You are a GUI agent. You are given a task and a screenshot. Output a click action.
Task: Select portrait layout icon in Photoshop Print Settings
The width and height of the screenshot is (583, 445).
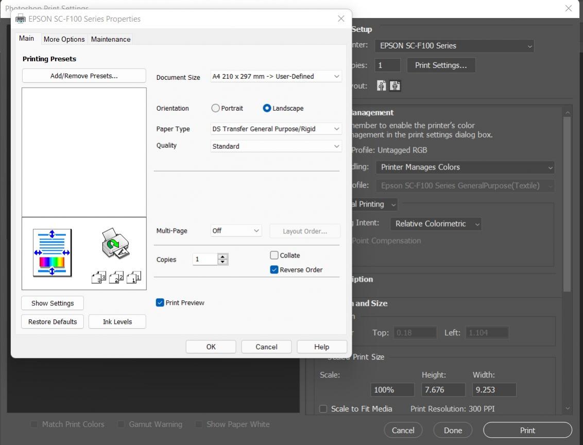click(381, 86)
